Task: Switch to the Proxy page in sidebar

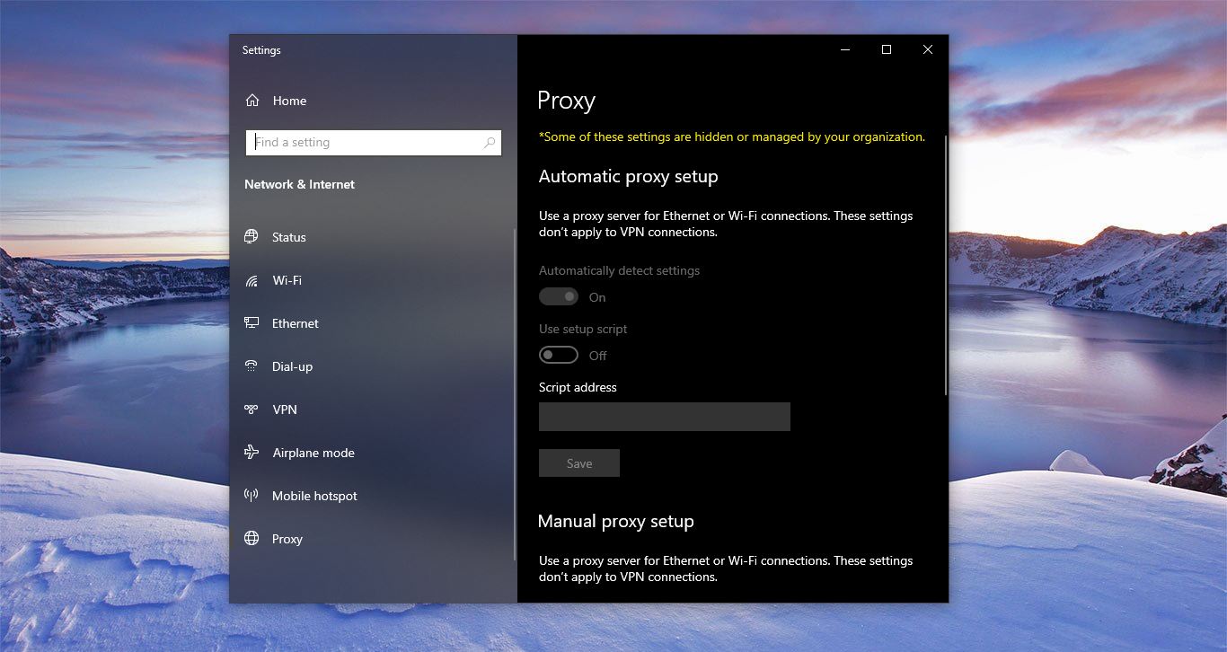Action: [287, 538]
